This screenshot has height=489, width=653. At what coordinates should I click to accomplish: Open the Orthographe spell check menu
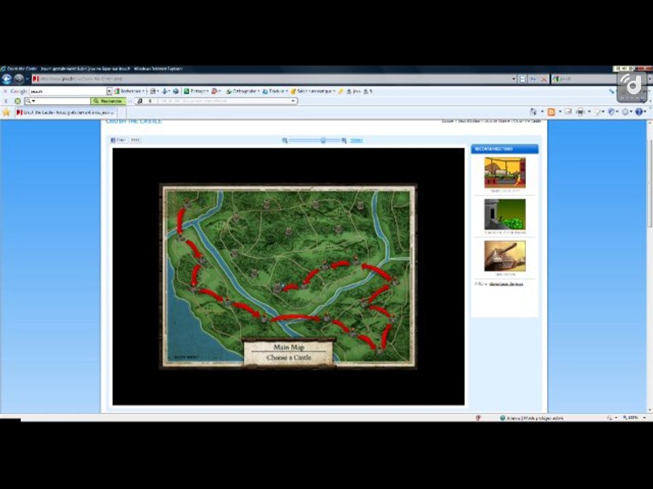click(x=243, y=91)
